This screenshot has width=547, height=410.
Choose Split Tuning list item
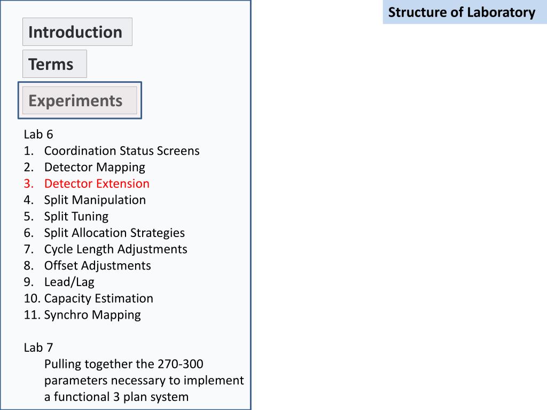coord(66,216)
